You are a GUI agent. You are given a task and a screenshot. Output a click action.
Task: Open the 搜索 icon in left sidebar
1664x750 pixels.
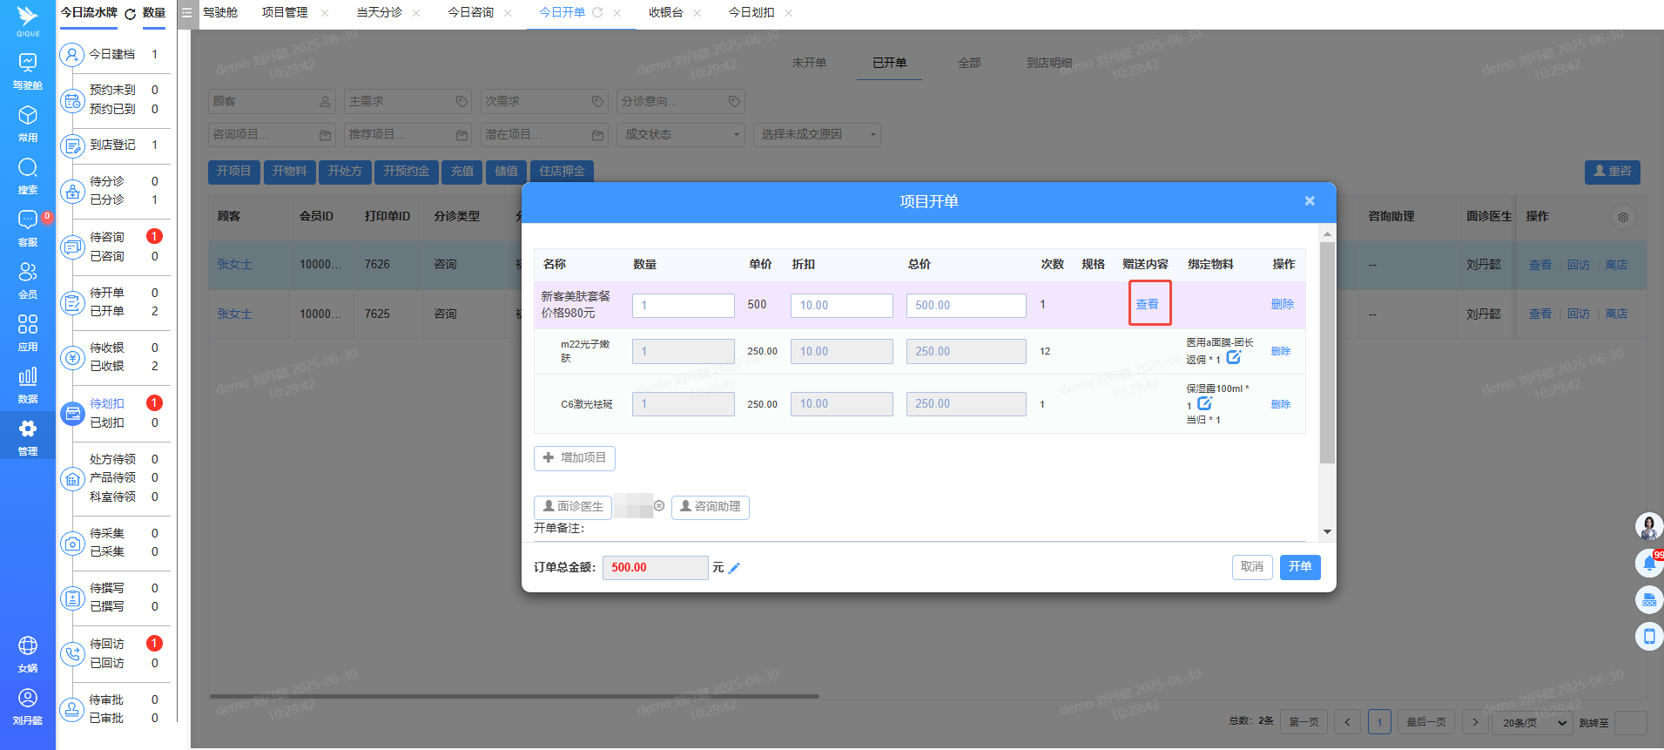tap(28, 174)
